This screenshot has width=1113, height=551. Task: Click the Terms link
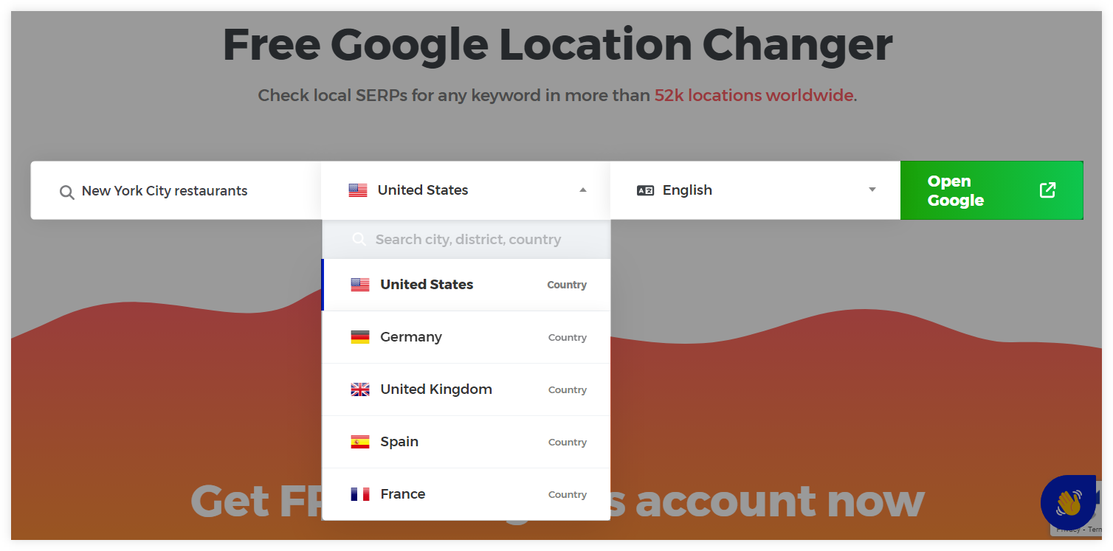coord(1097,530)
